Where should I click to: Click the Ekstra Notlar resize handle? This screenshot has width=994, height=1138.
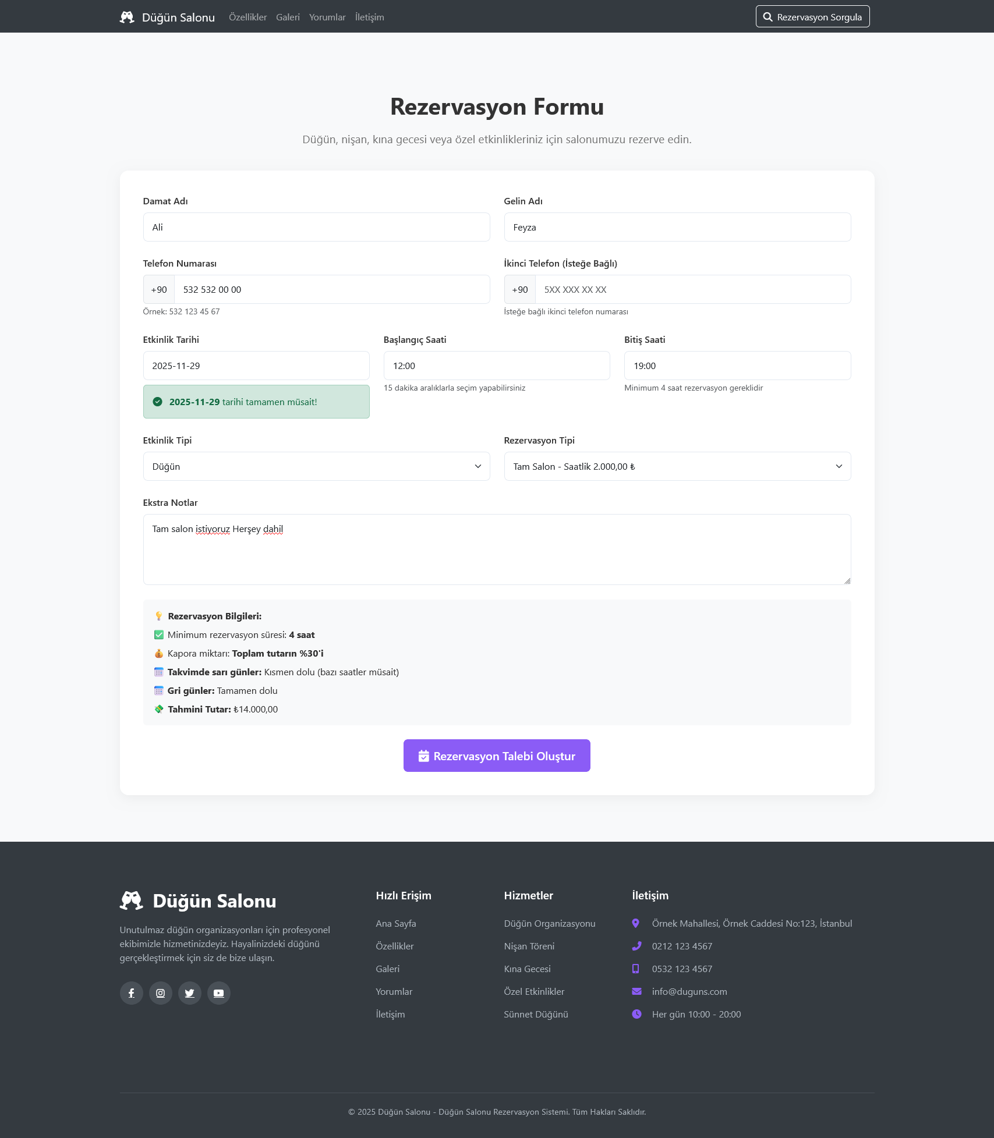tap(847, 580)
